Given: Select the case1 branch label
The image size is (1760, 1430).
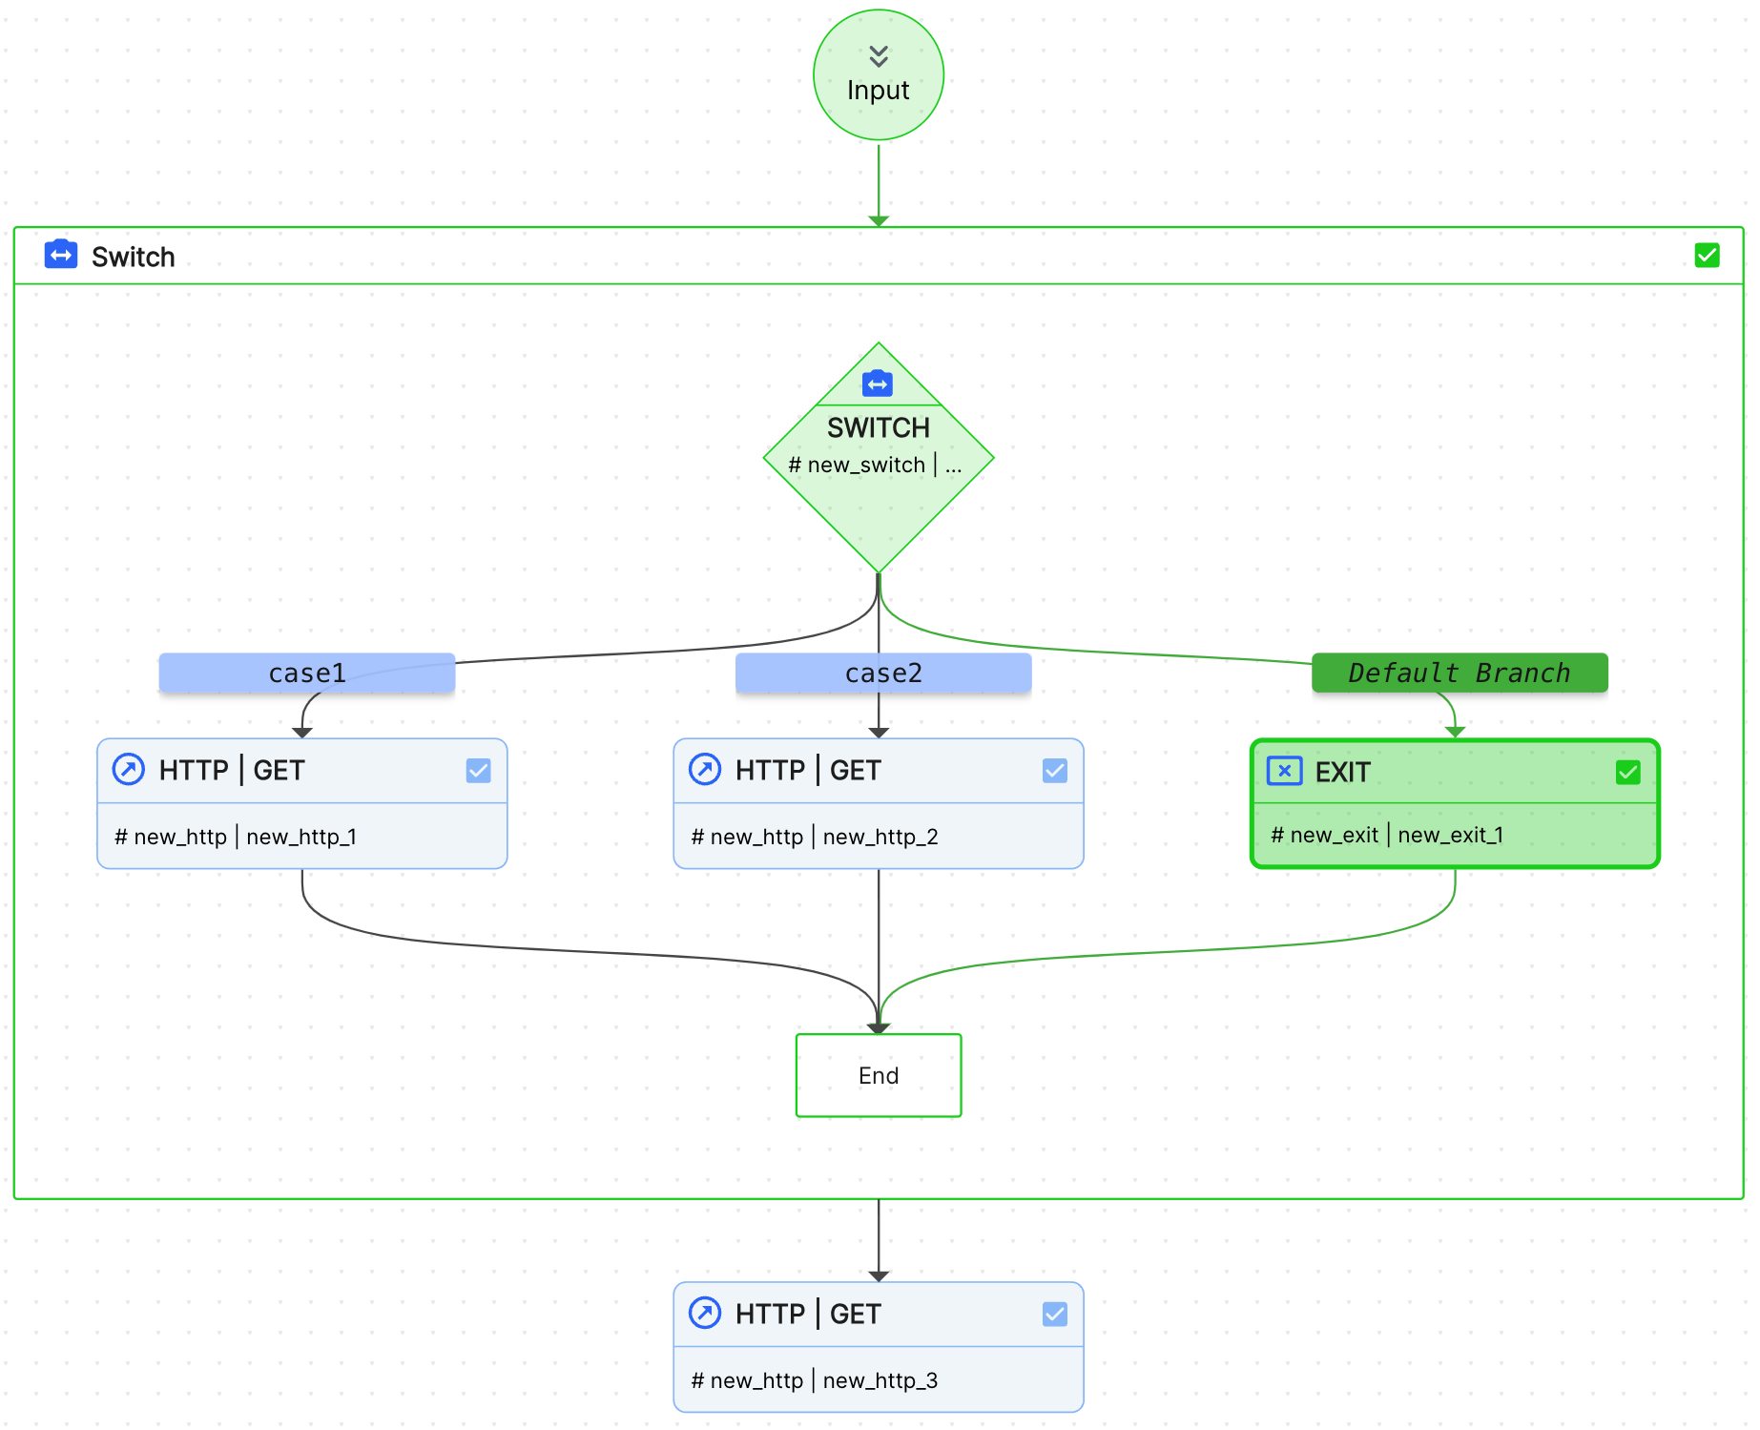Looking at the screenshot, I should pos(306,673).
